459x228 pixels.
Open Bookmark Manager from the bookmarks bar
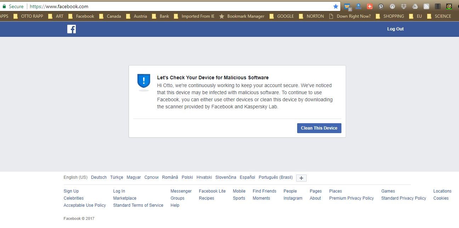(242, 16)
